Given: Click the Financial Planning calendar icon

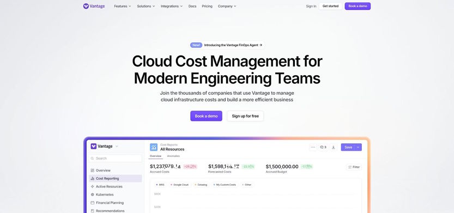Looking at the screenshot, I should 92,203.
